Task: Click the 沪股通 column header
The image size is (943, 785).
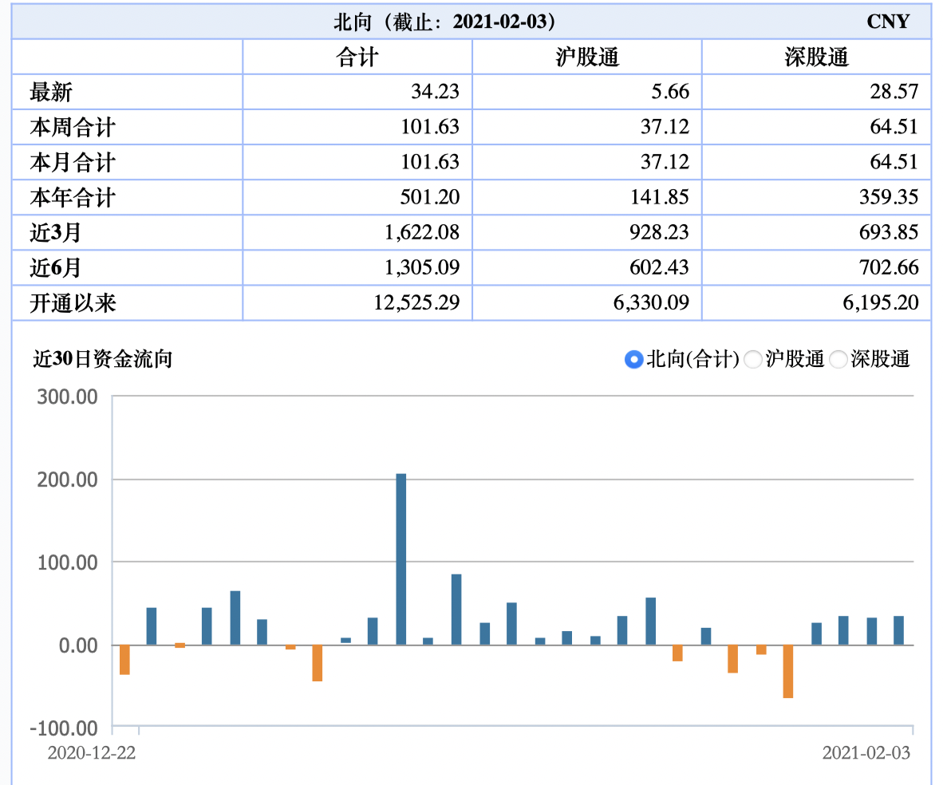Action: (x=587, y=57)
